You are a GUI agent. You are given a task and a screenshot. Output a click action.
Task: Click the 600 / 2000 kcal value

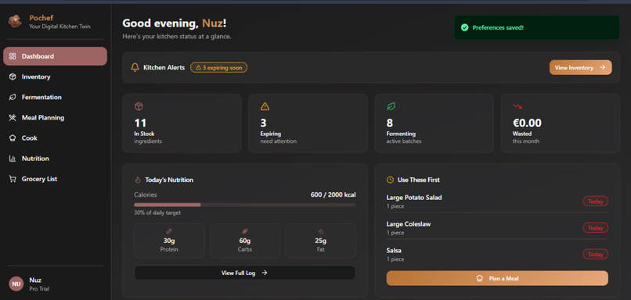point(334,195)
